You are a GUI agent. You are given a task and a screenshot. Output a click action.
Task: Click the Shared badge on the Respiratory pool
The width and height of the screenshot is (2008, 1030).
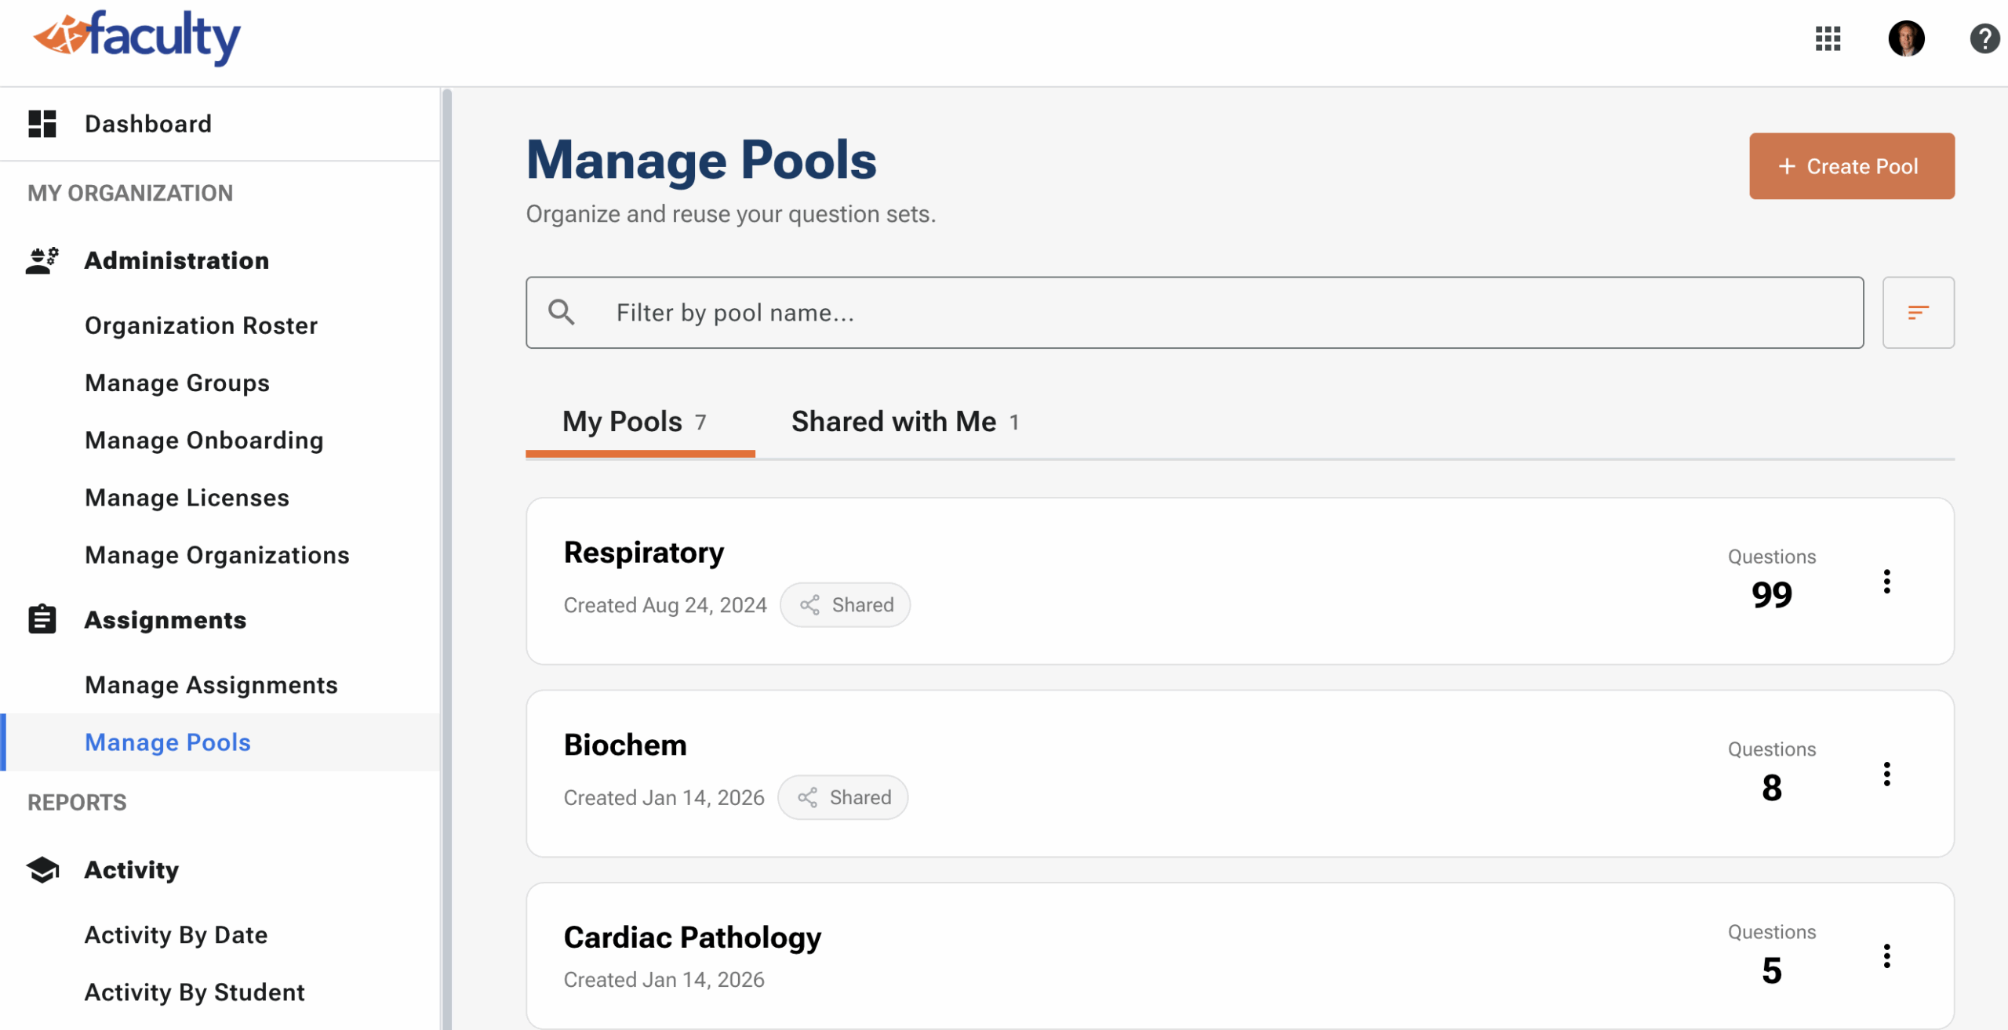click(845, 604)
